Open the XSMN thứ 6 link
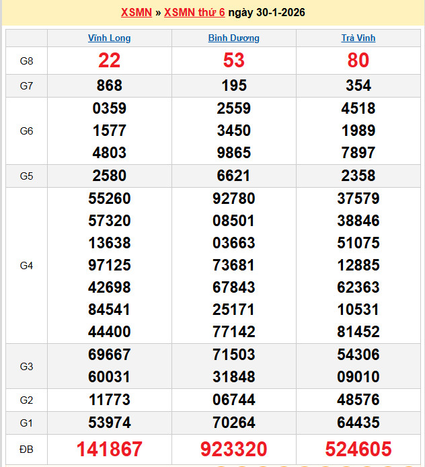Viewport: 425px width, 467px height. 194,13
